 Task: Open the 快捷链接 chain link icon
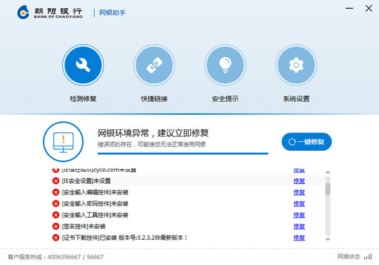[154, 65]
